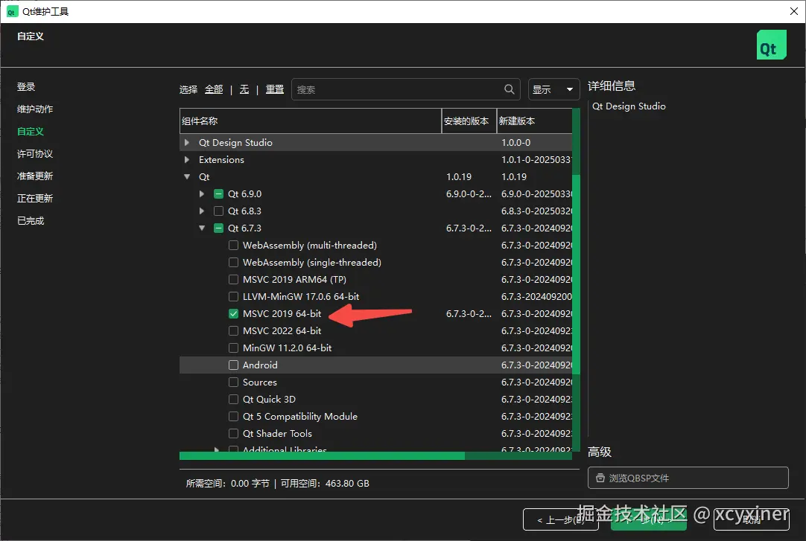Click the 取消 cancel button
Viewport: 806px width, 541px height.
751,519
